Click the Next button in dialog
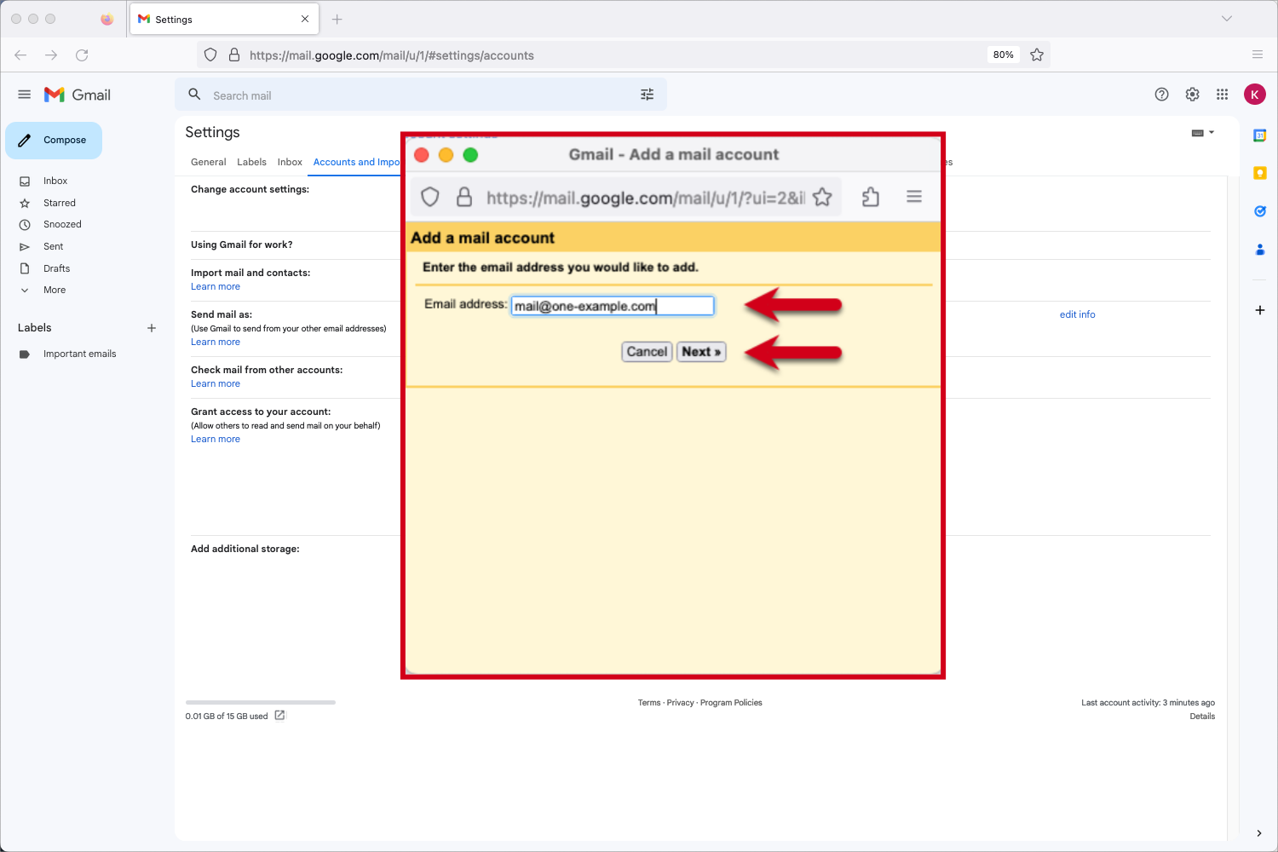 click(701, 352)
